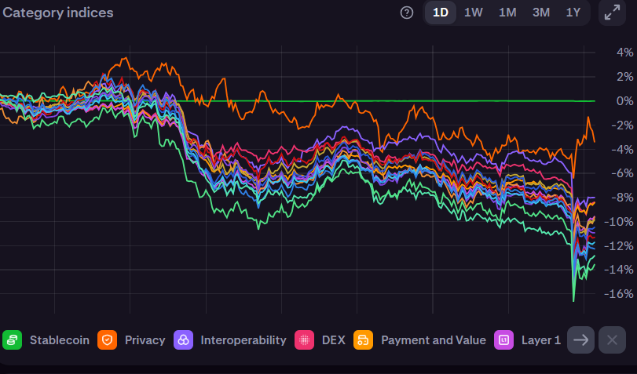Click the -8% axis label
Screen dimensions: 637x374
pos(622,198)
